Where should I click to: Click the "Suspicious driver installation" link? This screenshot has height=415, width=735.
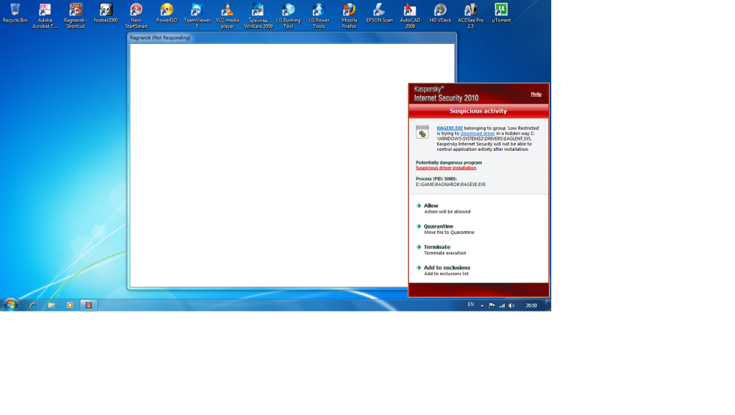[x=446, y=168]
